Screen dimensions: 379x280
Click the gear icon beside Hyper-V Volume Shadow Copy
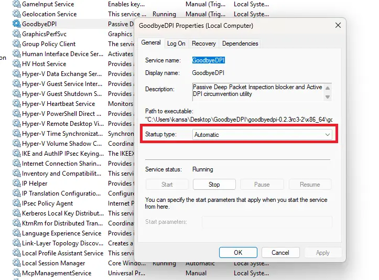16,143
